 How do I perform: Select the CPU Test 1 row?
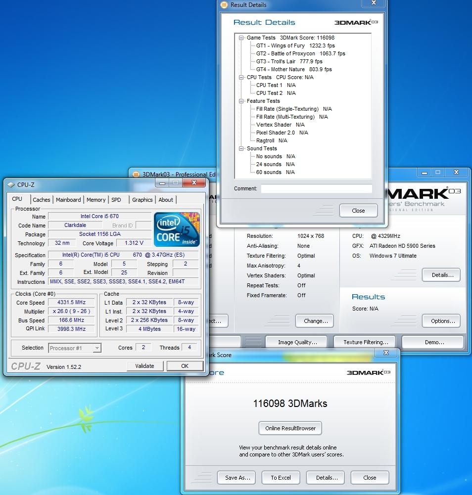tap(276, 85)
